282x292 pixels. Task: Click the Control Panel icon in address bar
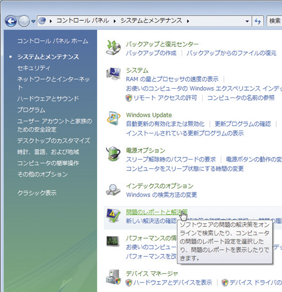[42, 21]
